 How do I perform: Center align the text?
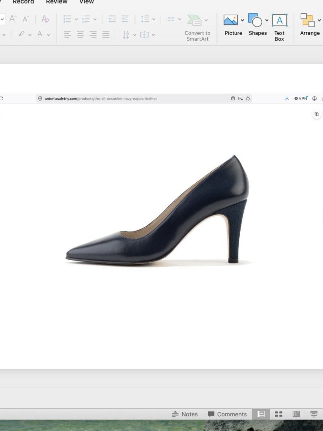80,35
